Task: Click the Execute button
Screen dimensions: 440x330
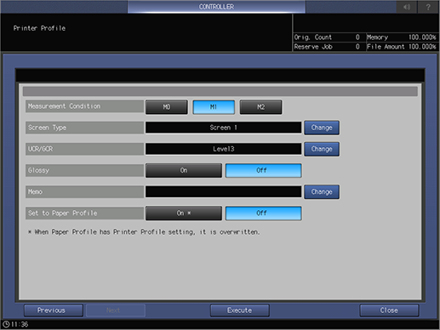Action: tap(240, 310)
